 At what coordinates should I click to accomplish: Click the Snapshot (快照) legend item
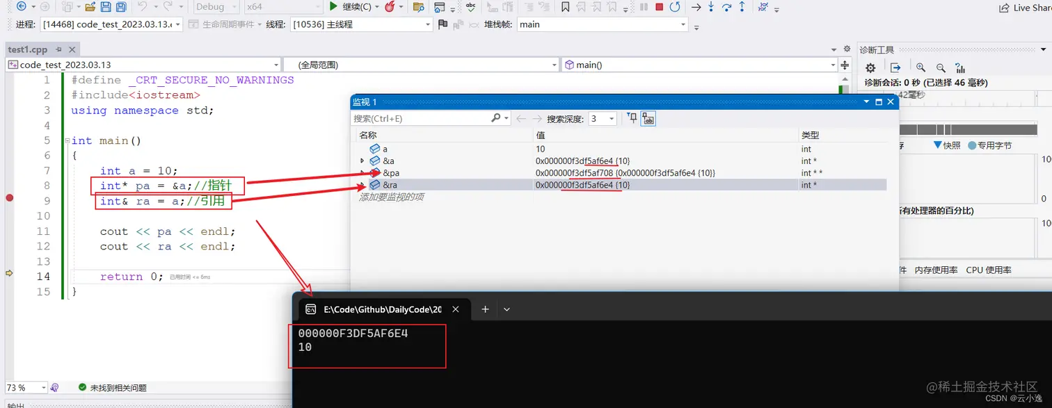click(x=947, y=145)
